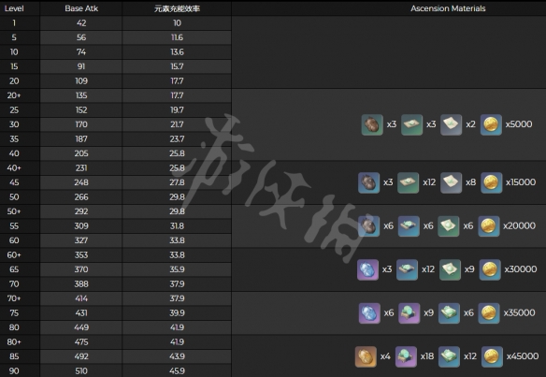546x377 pixels.
Task: Select the green scroll icon labeled x9
Action: [450, 269]
